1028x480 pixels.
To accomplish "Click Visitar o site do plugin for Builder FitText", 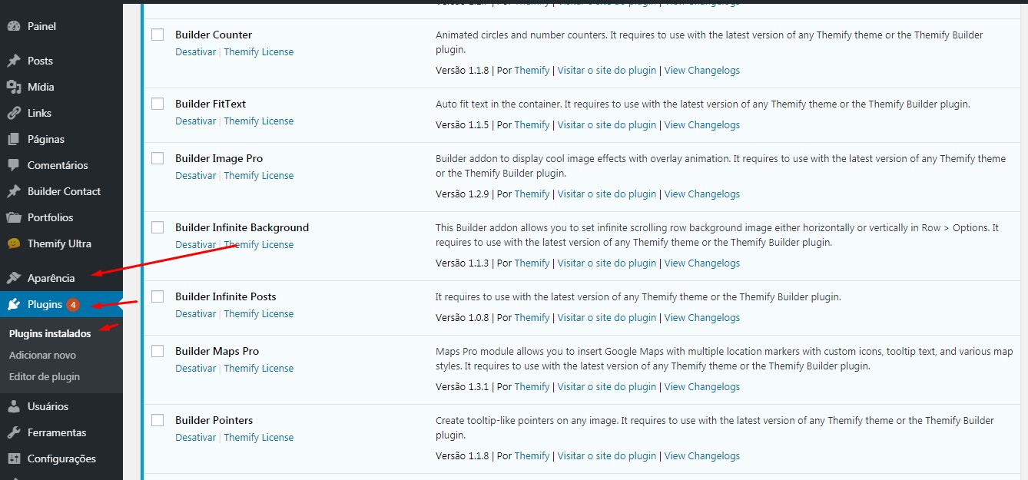I will (607, 125).
